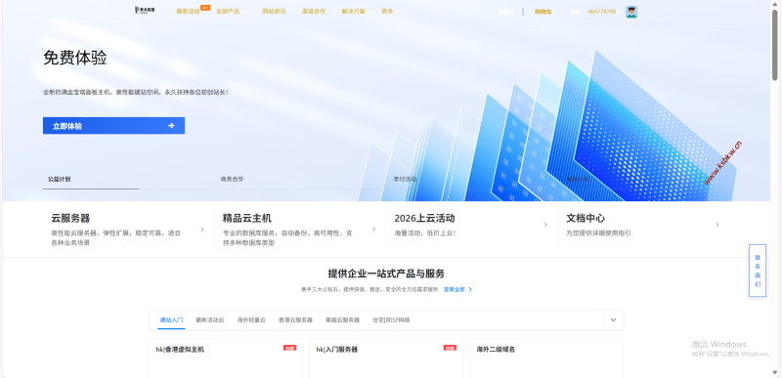Image resolution: width=782 pixels, height=378 pixels.
Task: Open the hk|入门服务器 product card
Action: tap(386, 358)
